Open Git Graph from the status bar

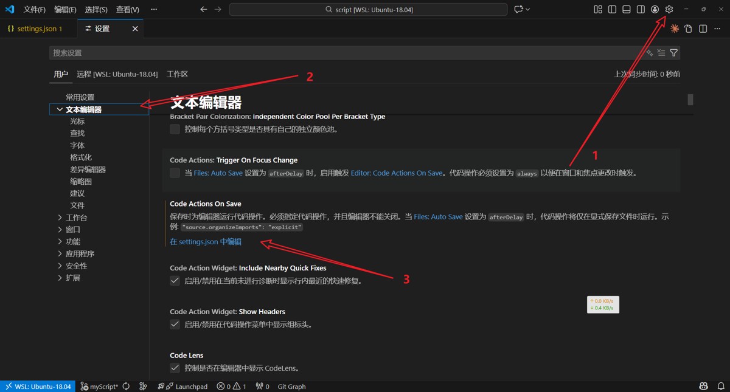click(x=291, y=387)
